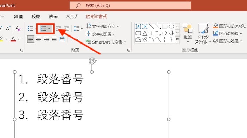Open the text highlight color dropdown arrow
Screen dimensions: 247x138
[6, 39]
